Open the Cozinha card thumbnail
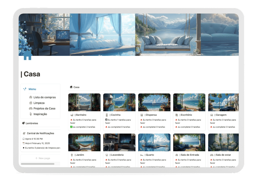The height and width of the screenshot is (183, 257). click(119, 102)
